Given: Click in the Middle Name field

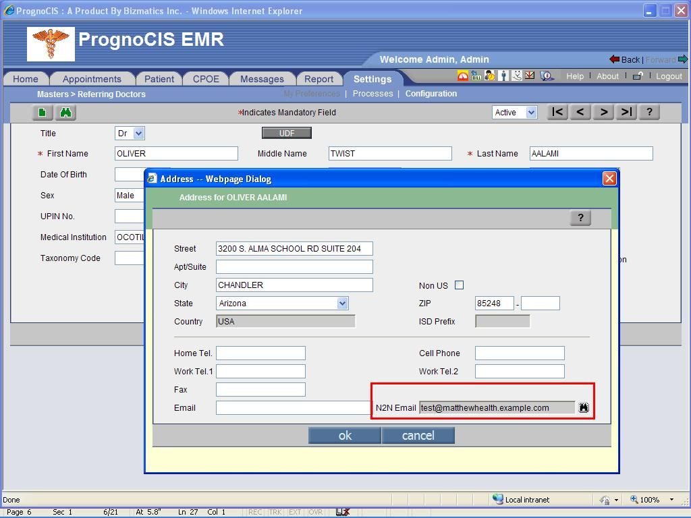Looking at the screenshot, I should coord(390,153).
